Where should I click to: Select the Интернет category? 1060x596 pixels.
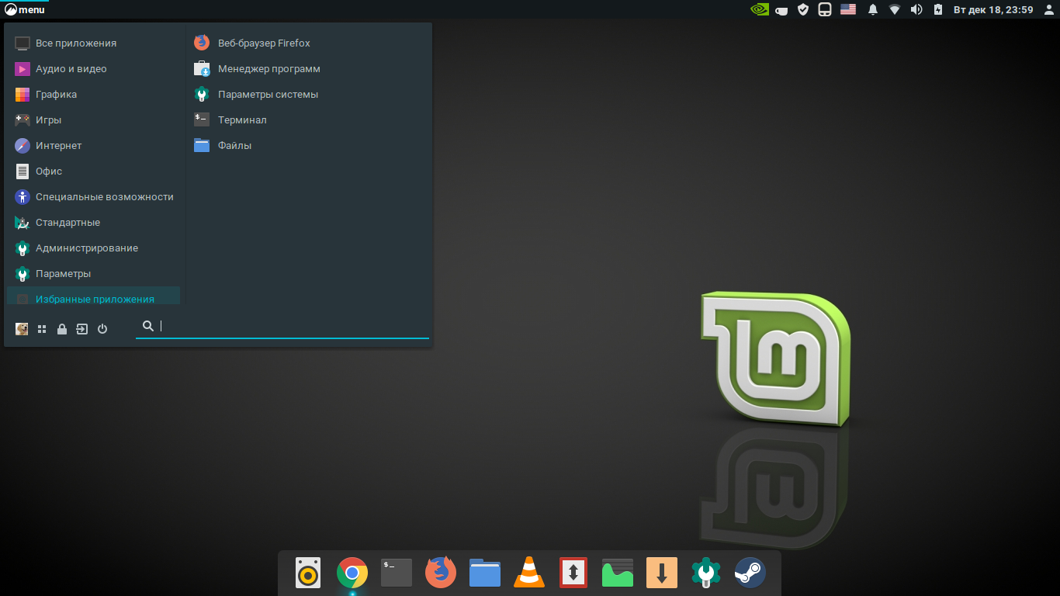tap(58, 146)
